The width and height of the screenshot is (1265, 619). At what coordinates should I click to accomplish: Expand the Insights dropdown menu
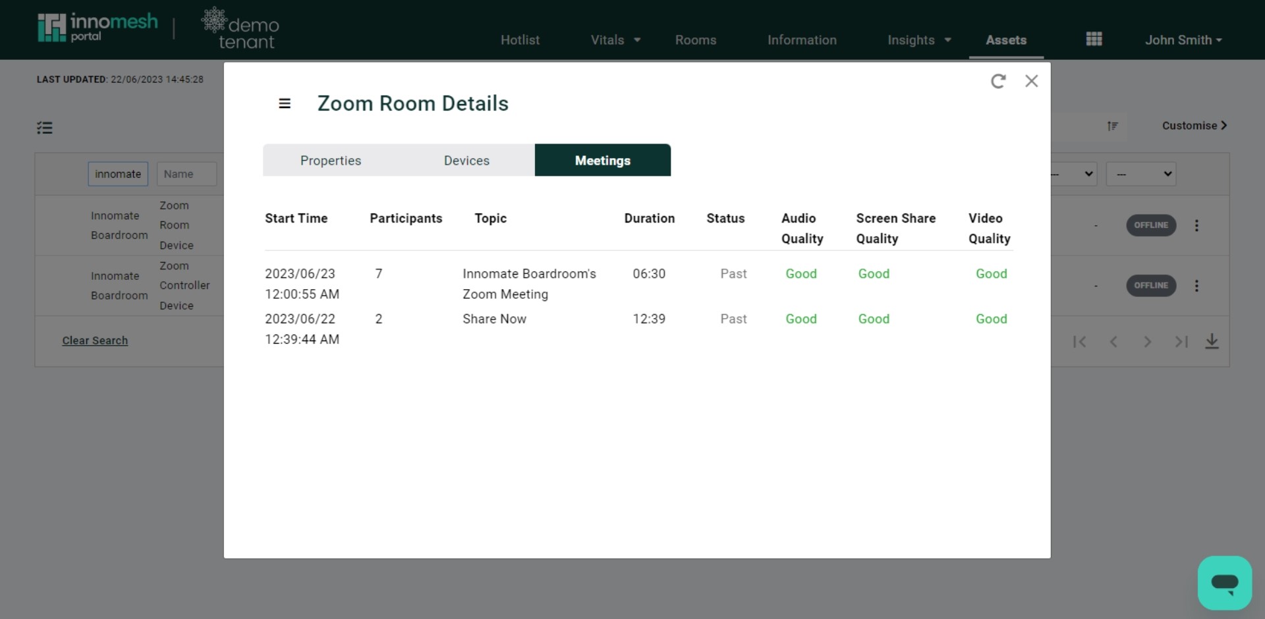[919, 40]
